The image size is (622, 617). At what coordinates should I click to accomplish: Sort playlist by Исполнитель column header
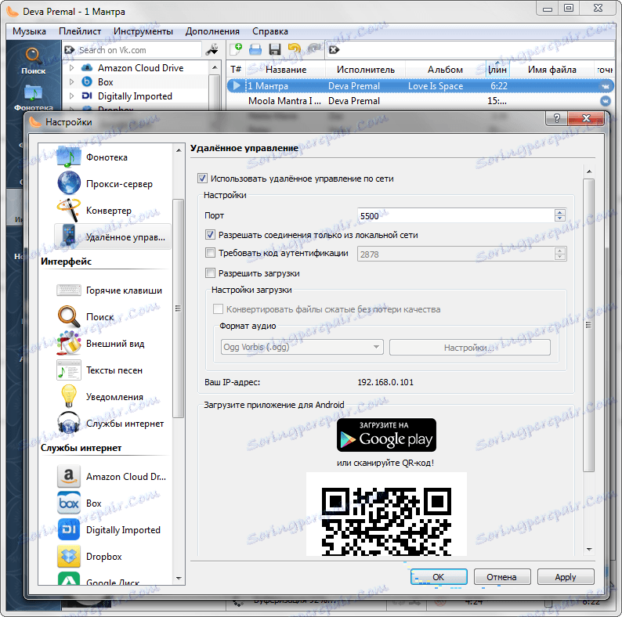pos(365,70)
